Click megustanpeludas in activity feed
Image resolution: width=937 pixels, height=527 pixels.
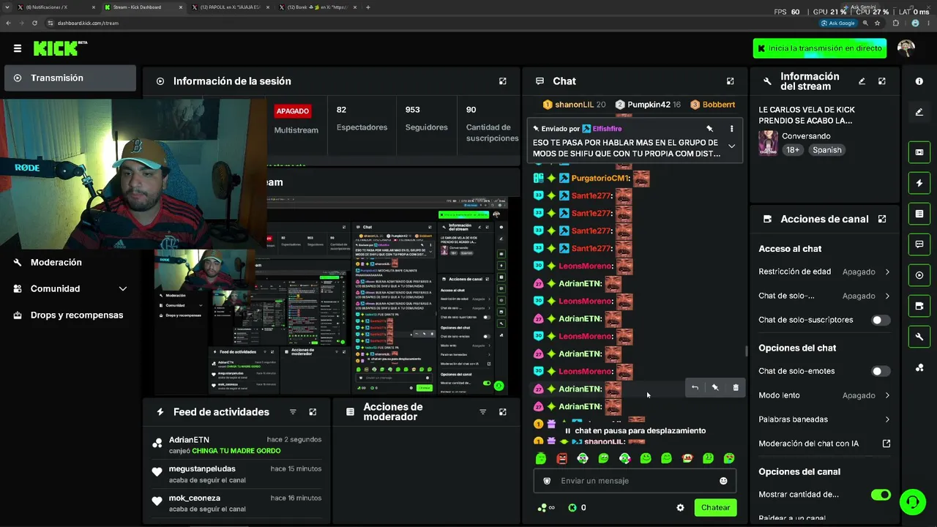(202, 468)
